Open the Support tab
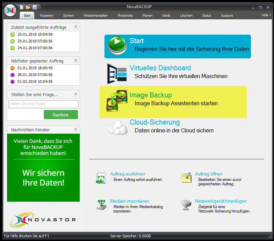274x241 pixels. click(x=227, y=15)
